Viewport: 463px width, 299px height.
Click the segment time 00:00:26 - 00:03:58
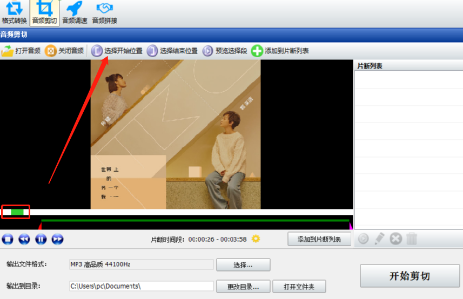[x=217, y=239]
